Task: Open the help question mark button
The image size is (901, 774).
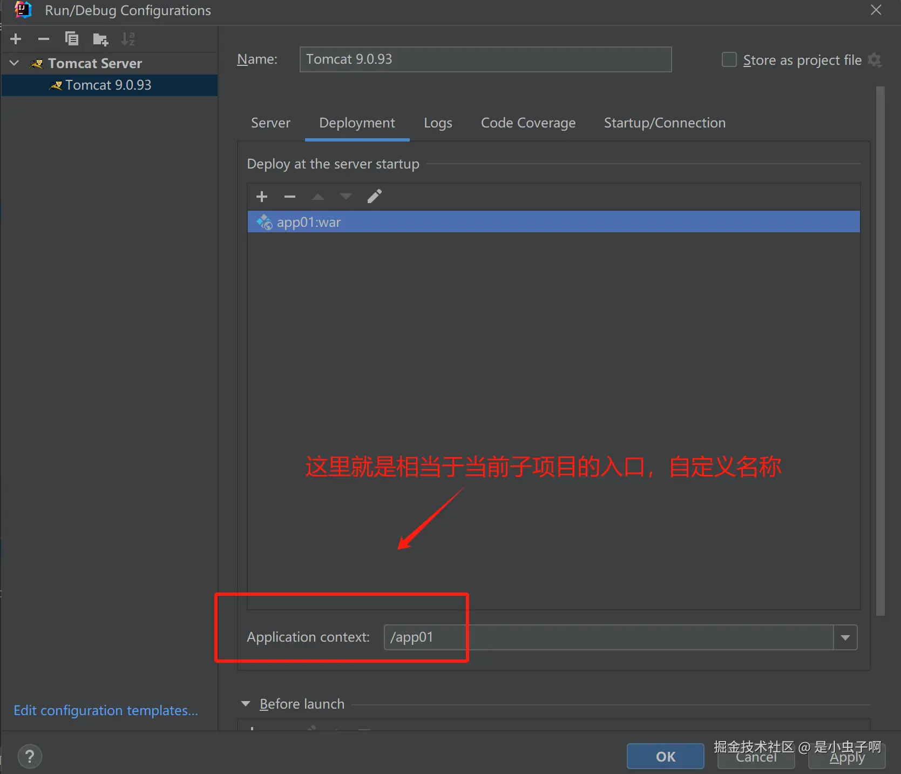Action: click(x=30, y=756)
